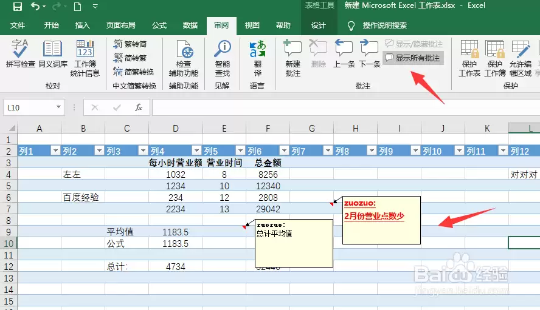The image size is (540, 310).
Task: Open 简繁转换 options
Action: [134, 72]
